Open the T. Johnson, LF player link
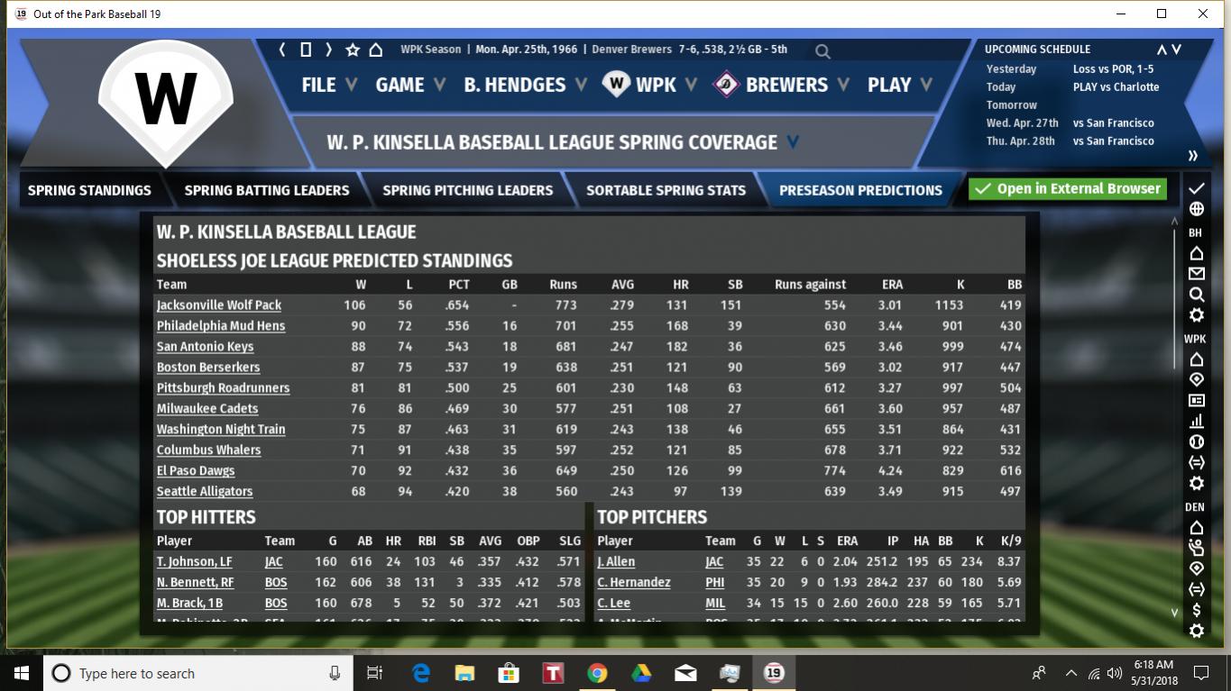1231x691 pixels. point(195,562)
